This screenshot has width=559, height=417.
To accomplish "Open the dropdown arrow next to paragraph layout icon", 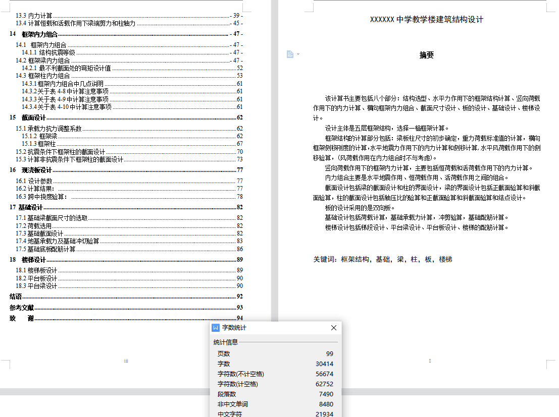I will 298,54.
